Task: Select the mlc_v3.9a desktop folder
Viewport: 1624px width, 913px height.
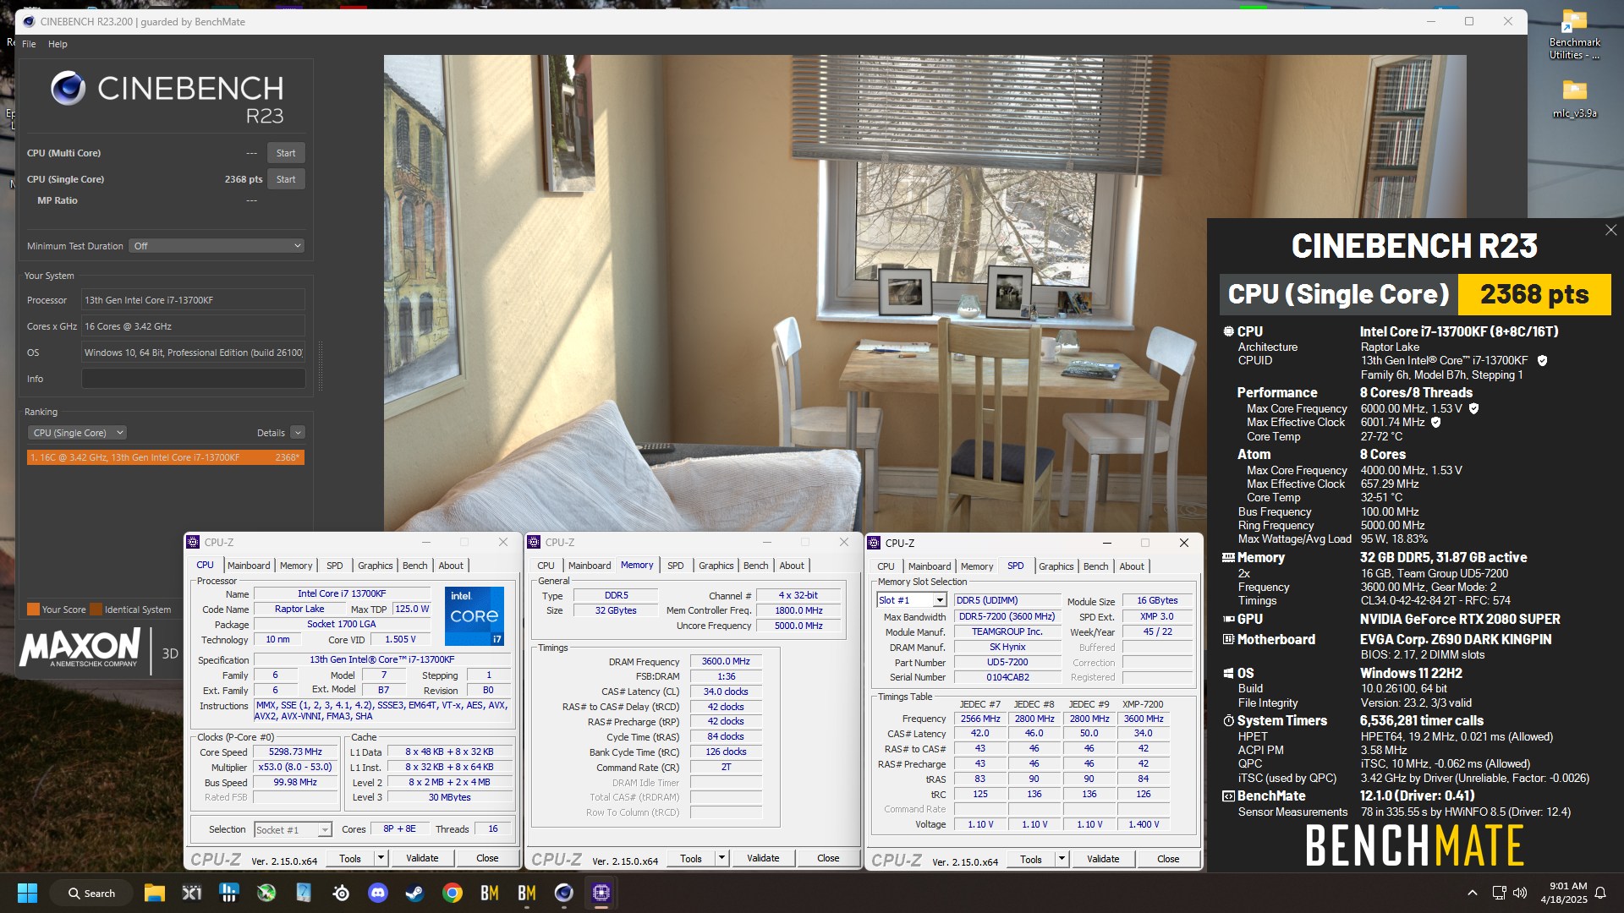Action: [1574, 98]
